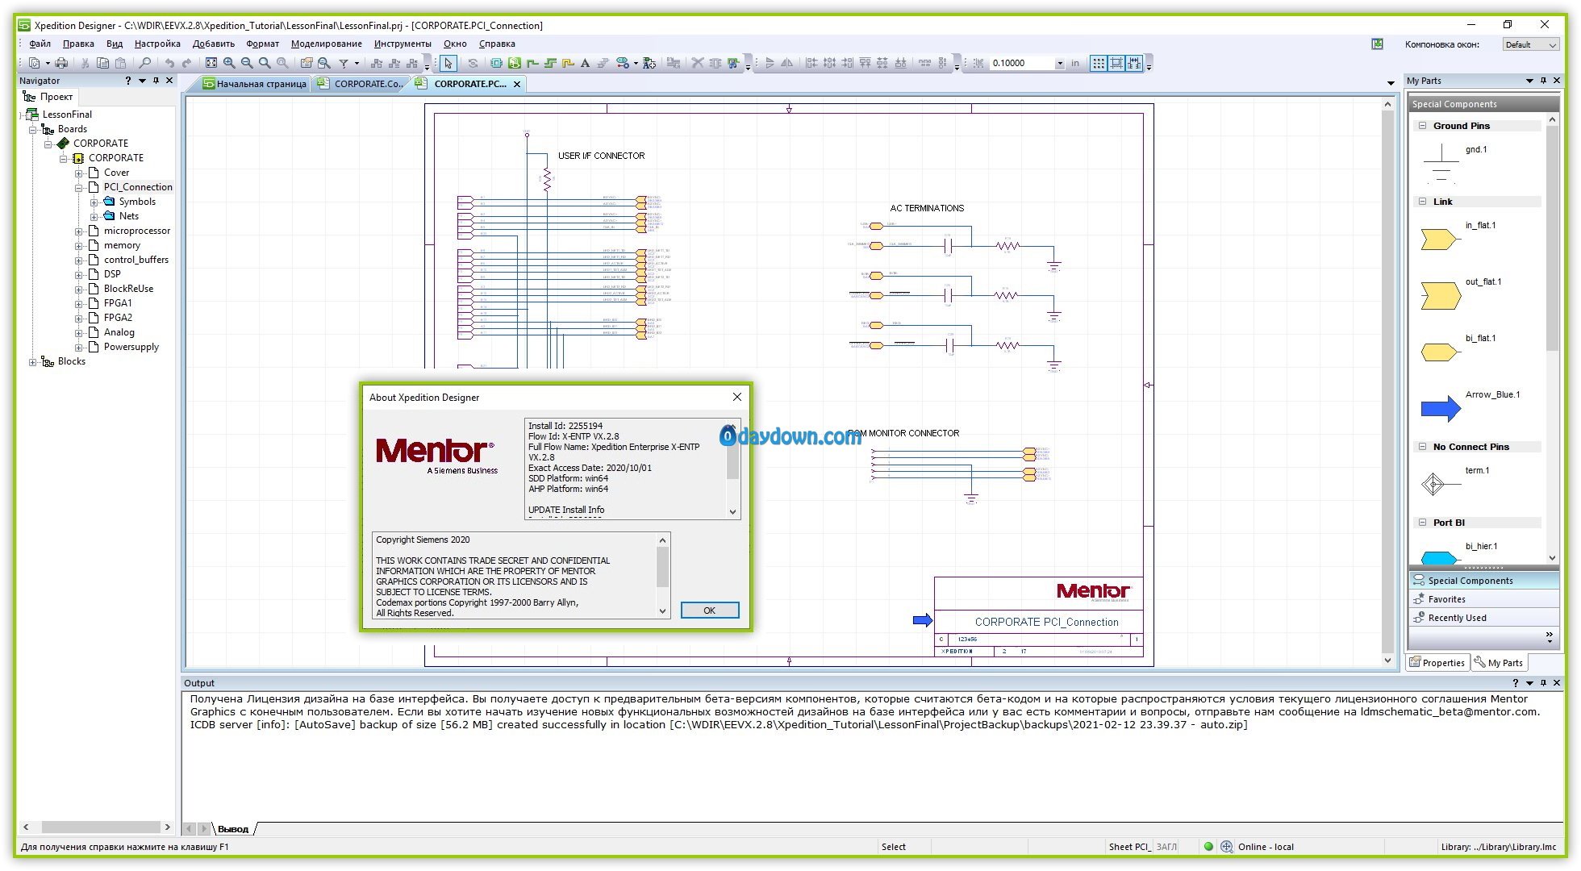Toggle the display grid dots button
The height and width of the screenshot is (871, 1581).
[x=1099, y=63]
